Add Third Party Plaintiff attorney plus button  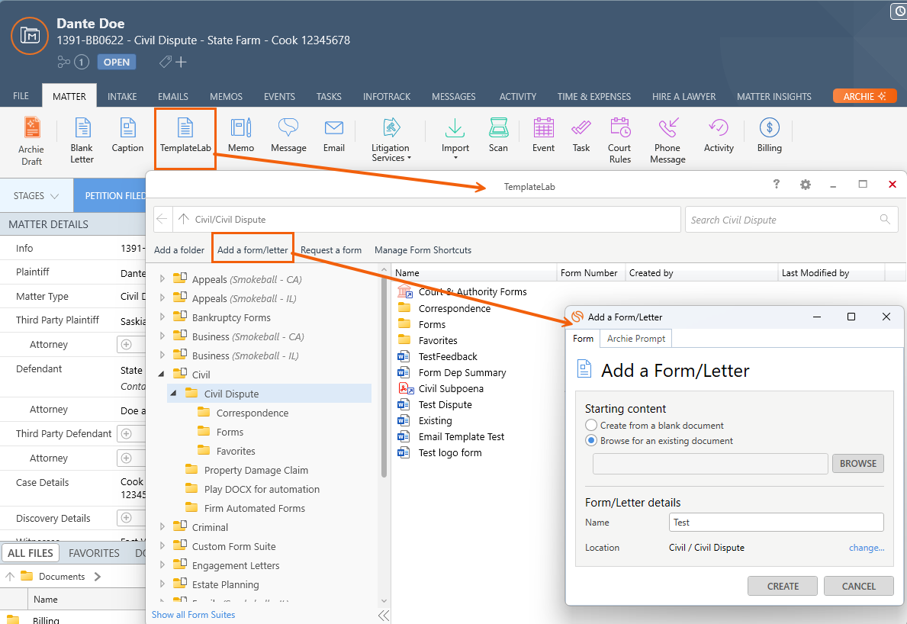click(126, 344)
